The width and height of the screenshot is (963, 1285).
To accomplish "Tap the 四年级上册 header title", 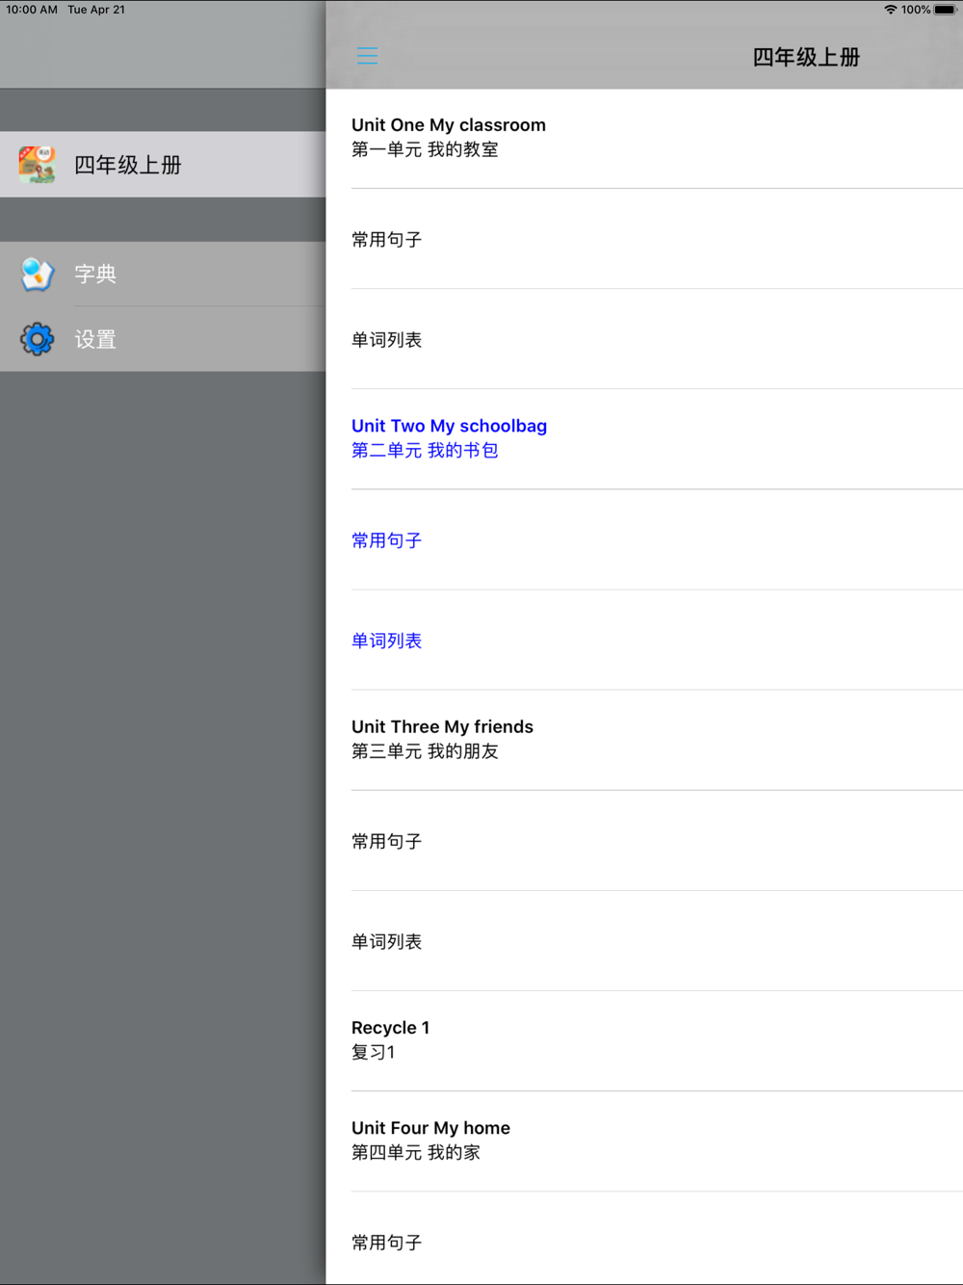I will point(806,57).
